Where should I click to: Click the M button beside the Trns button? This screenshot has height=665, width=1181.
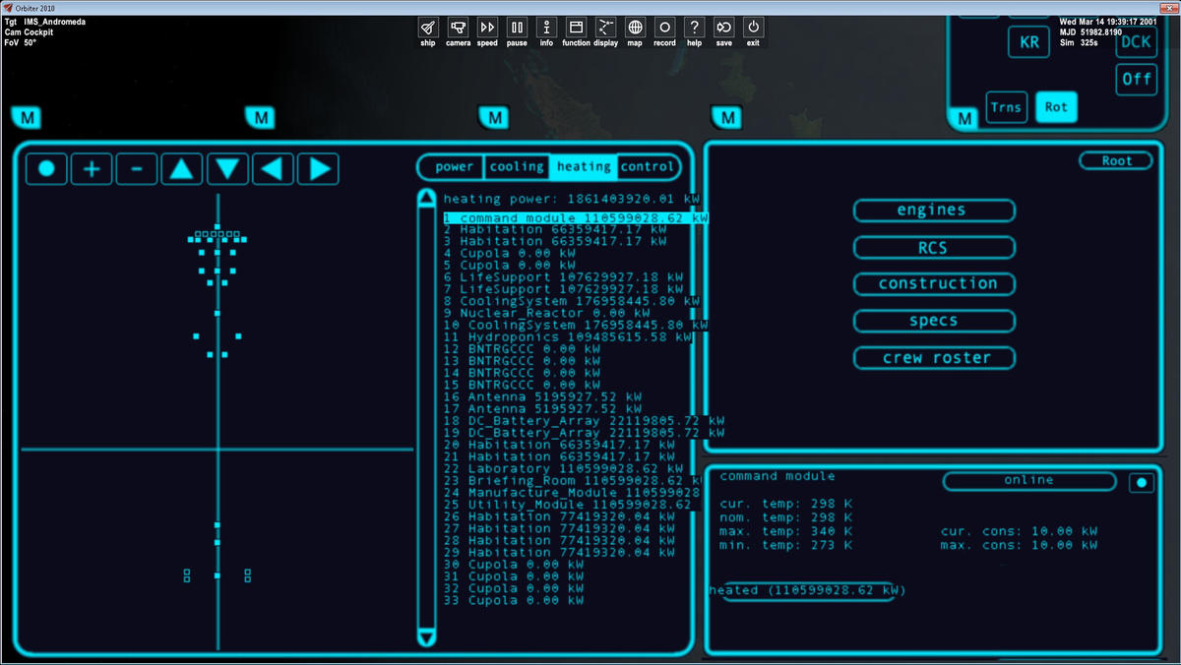(965, 119)
